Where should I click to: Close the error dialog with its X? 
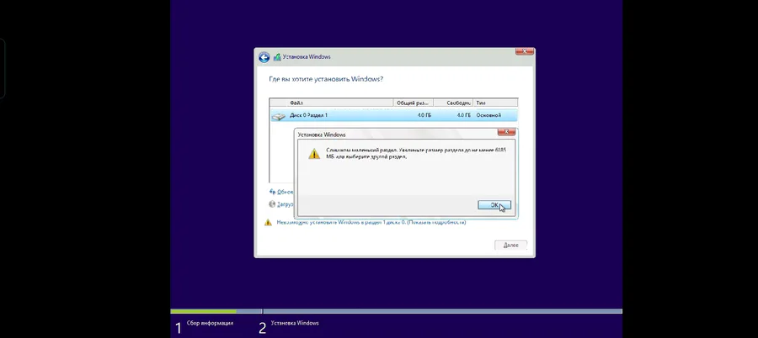point(506,132)
